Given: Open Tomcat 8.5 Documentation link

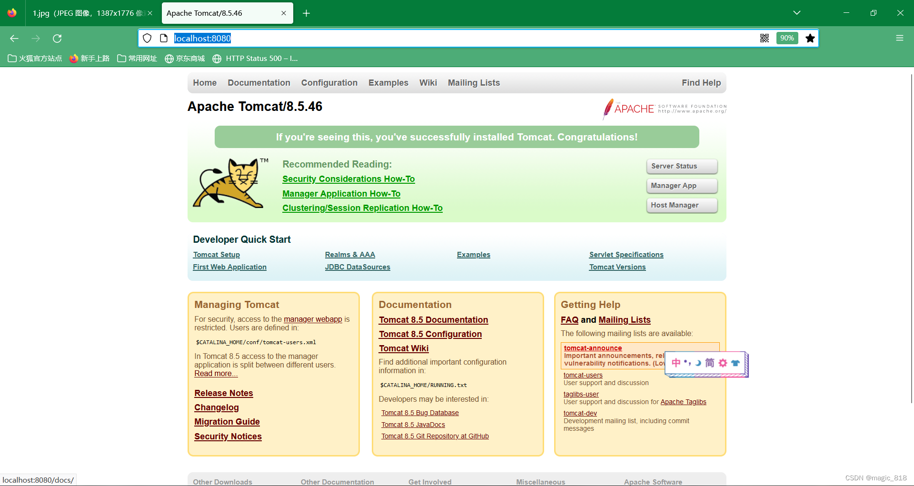Looking at the screenshot, I should click(434, 320).
